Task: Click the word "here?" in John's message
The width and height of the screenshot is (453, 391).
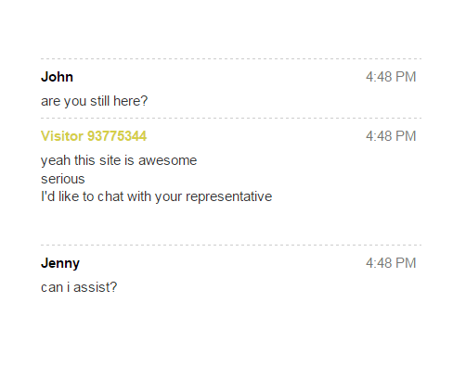Action: click(131, 101)
